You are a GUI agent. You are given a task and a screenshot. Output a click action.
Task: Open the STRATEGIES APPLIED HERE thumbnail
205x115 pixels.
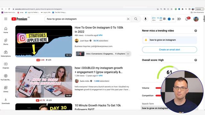44,41
